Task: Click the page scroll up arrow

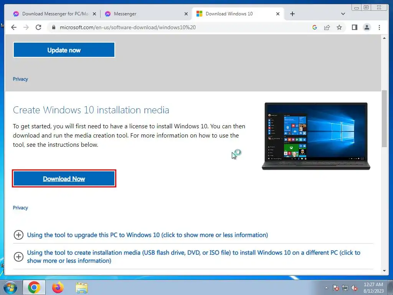Action: 384,38
